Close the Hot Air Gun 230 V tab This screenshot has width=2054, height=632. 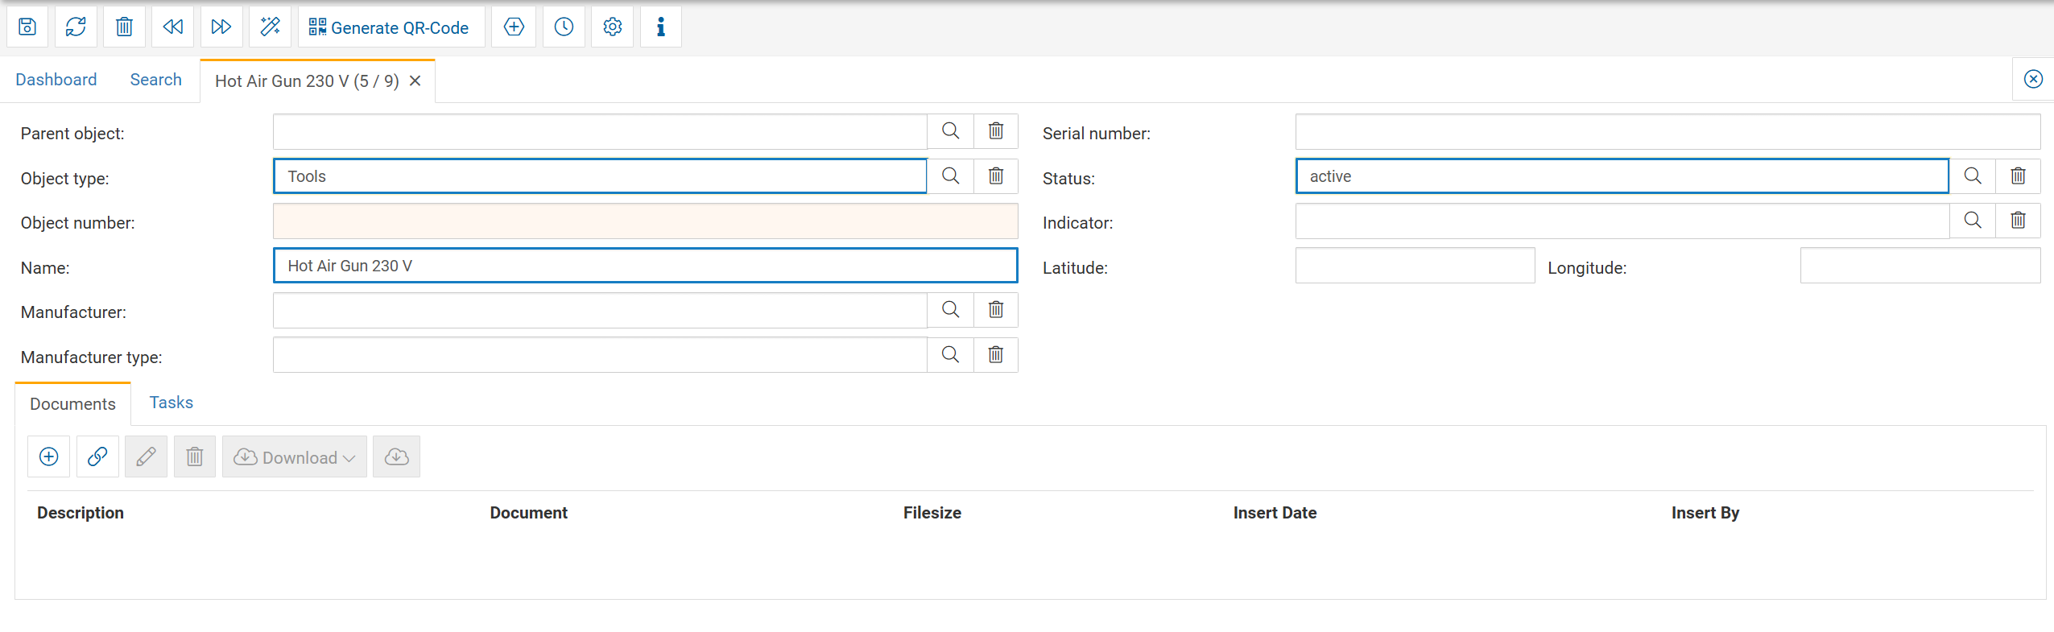[x=415, y=81]
